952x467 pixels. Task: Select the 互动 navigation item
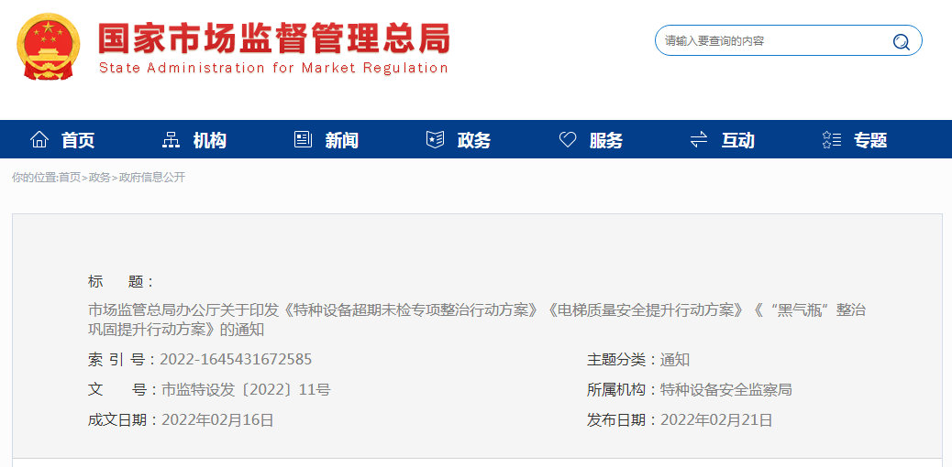738,140
